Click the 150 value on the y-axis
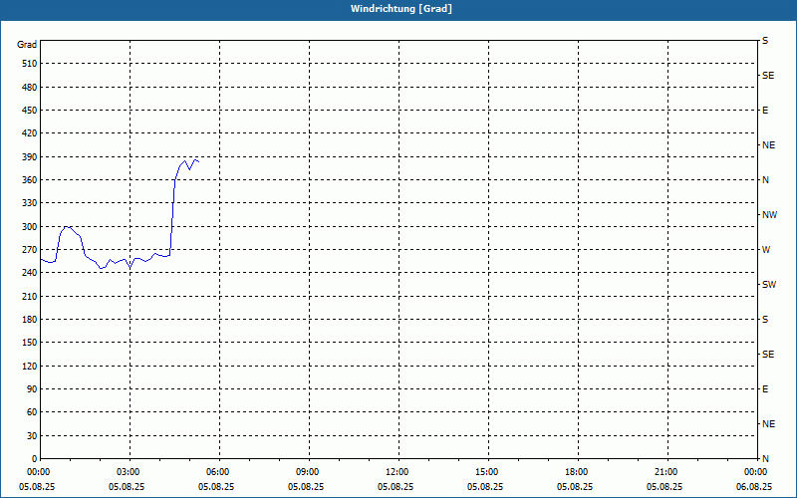Screen dimensions: 797x498 pos(30,343)
